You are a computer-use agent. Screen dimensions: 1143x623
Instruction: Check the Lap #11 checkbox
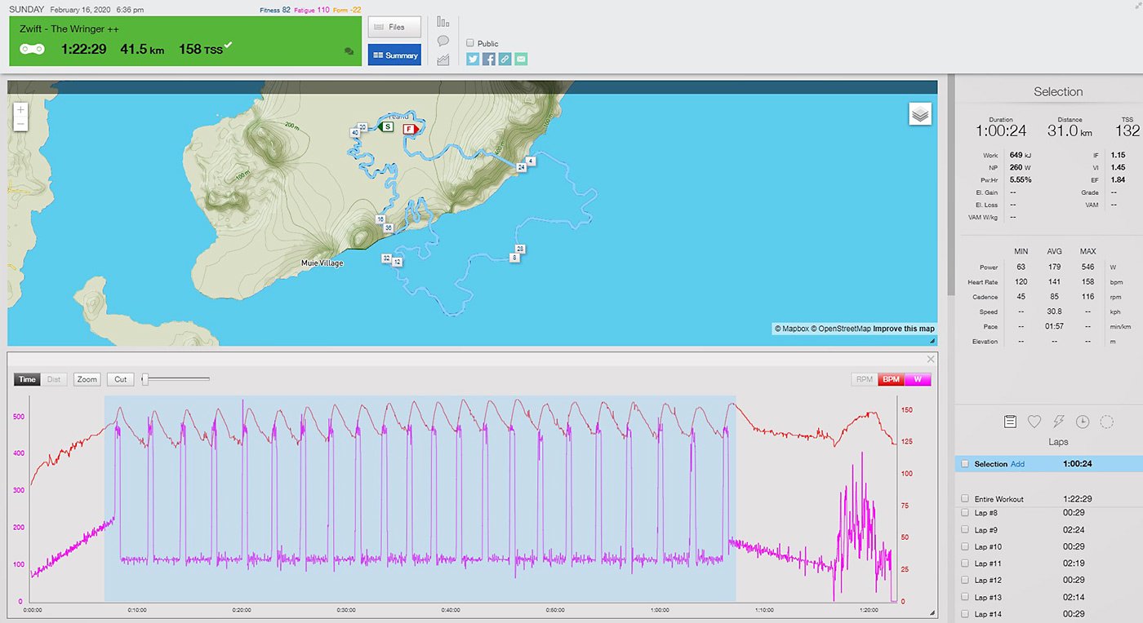tap(965, 563)
